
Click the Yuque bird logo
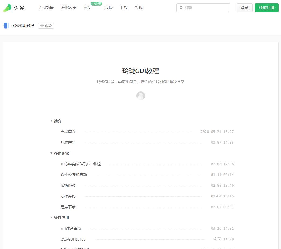click(7, 8)
